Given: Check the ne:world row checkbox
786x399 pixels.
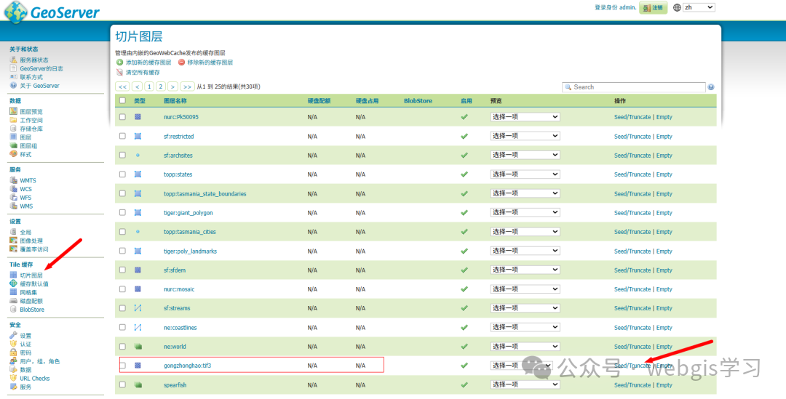Looking at the screenshot, I should point(122,347).
